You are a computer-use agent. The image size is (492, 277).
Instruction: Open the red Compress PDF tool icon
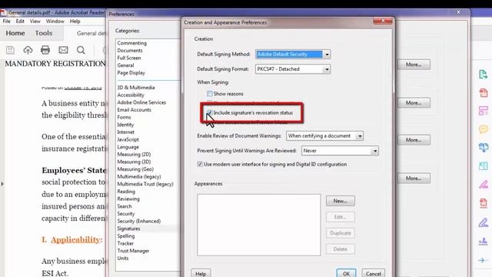[x=484, y=203]
